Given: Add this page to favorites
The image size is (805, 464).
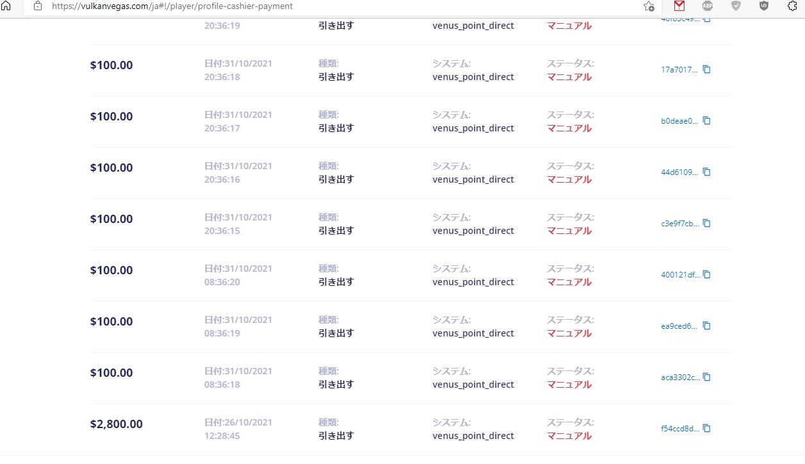Looking at the screenshot, I should [x=649, y=6].
